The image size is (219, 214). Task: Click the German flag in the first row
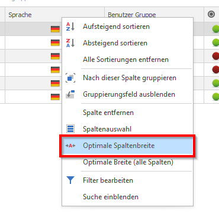tap(55, 29)
